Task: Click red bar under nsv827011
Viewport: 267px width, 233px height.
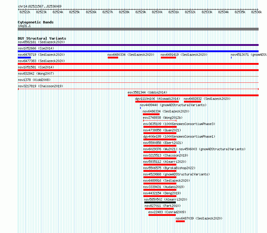Action: [x=159, y=209]
